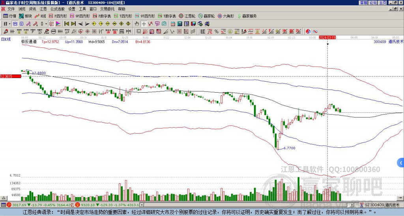Image resolution: width=404 pixels, height=216 pixels.
Task: Open the 交易委托 menu
Action: (x=107, y=9)
